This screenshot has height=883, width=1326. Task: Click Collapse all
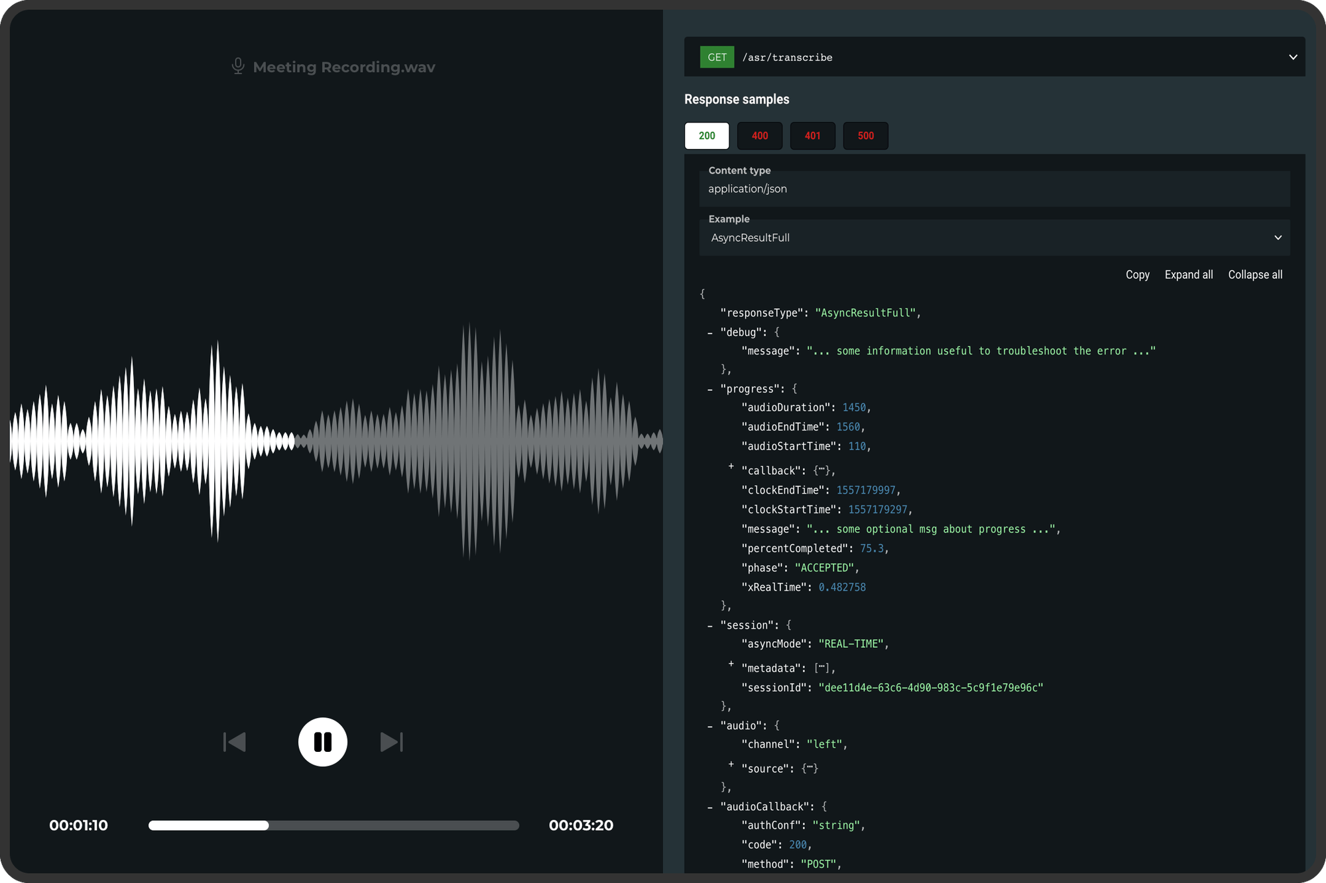pyautogui.click(x=1255, y=275)
